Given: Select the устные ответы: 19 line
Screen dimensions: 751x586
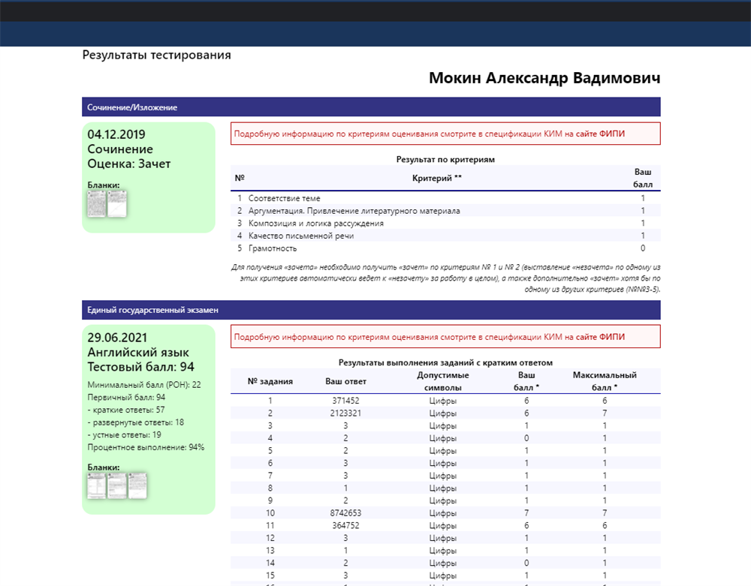Looking at the screenshot, I should (124, 435).
